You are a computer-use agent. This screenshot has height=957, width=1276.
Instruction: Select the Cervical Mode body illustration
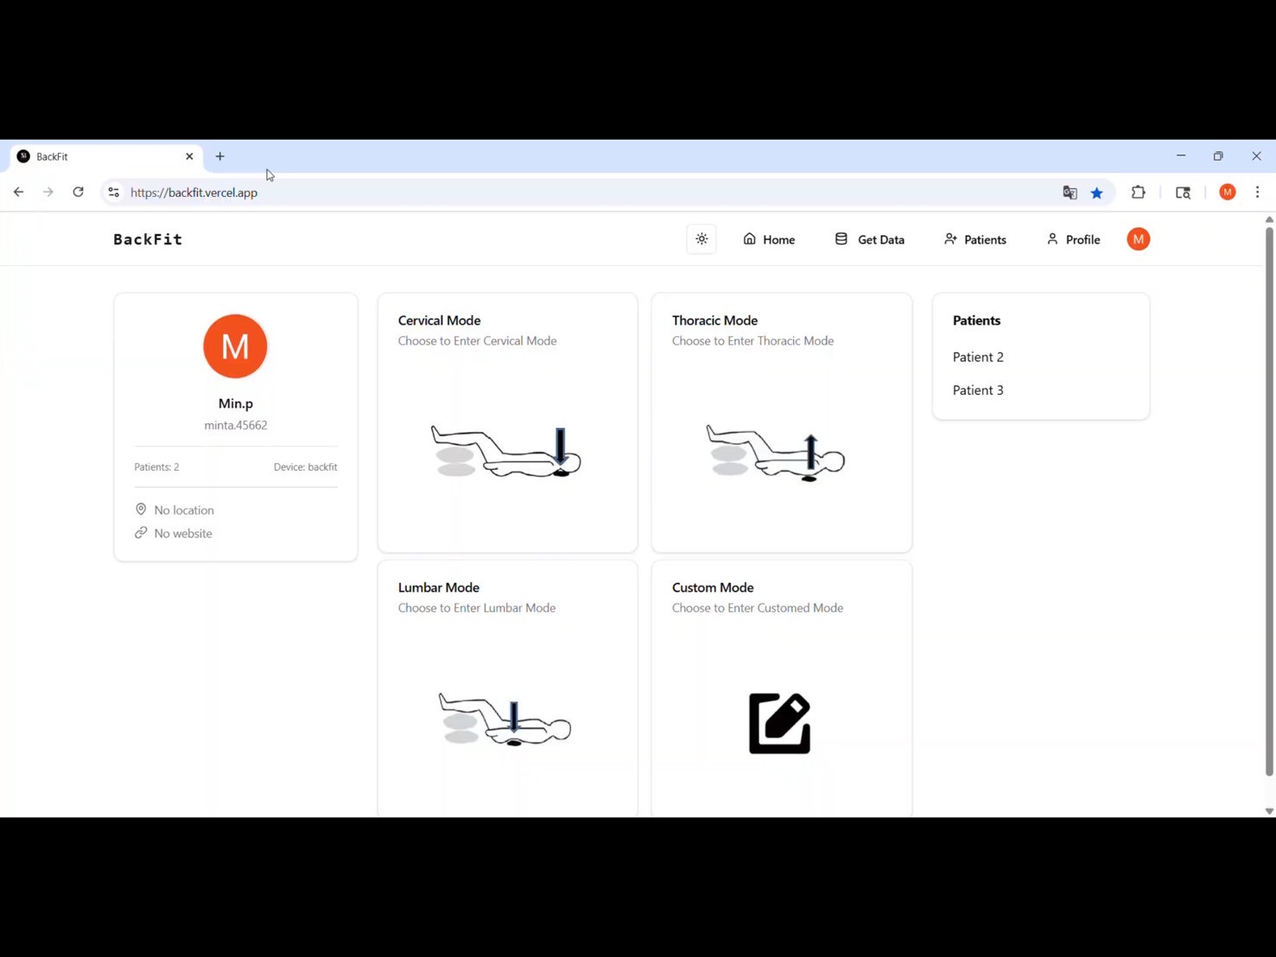tap(506, 452)
